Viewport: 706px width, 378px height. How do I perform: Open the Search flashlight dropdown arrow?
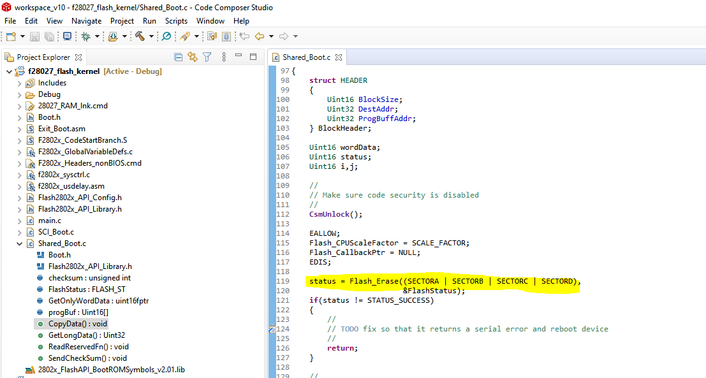pyautogui.click(x=196, y=36)
